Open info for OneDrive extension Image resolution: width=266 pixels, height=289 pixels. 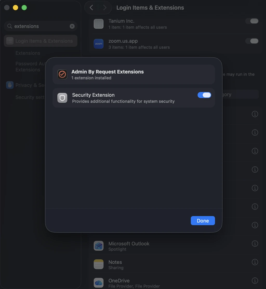(x=255, y=280)
